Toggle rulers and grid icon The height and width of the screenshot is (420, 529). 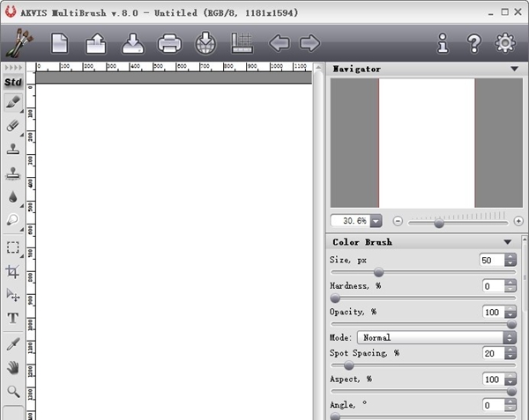point(242,43)
